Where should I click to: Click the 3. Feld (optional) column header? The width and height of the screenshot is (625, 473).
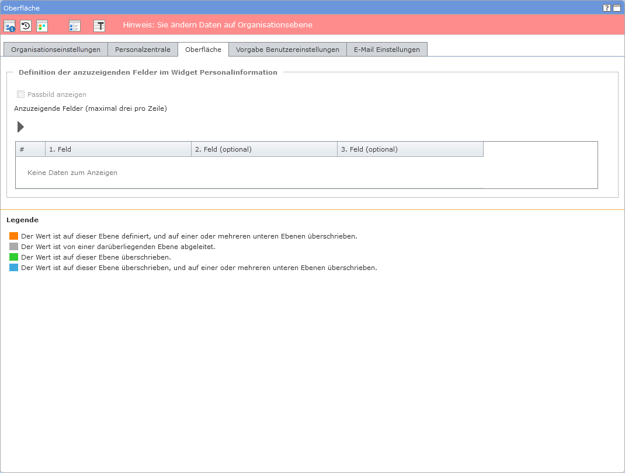(x=410, y=149)
